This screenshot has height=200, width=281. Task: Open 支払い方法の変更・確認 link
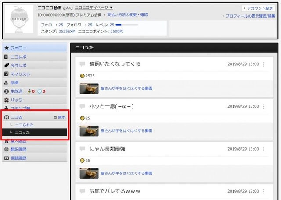(x=127, y=14)
